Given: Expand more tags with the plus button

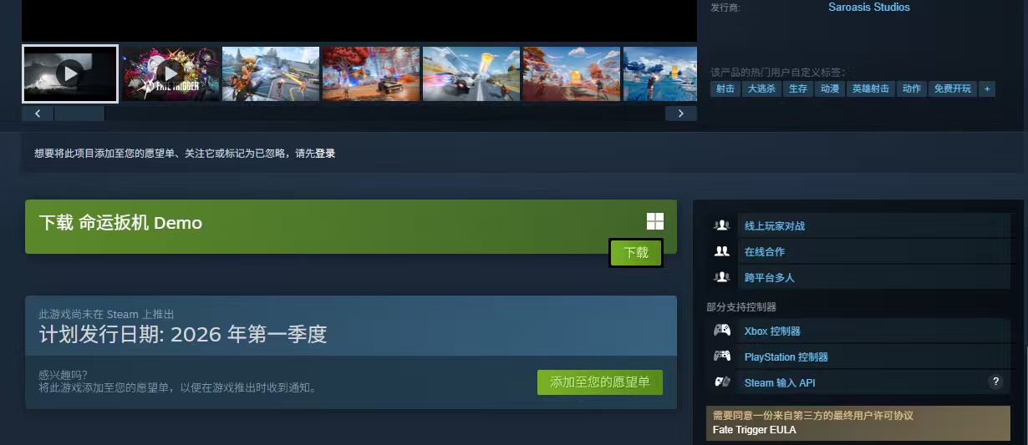Looking at the screenshot, I should point(986,88).
